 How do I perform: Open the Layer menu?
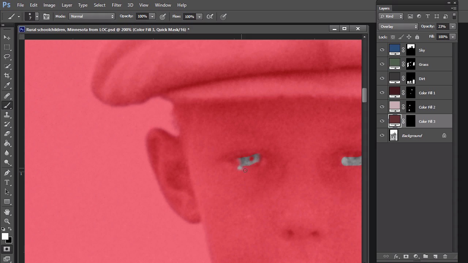point(67,5)
